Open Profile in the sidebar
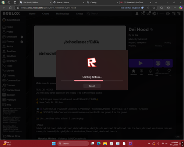This screenshot has height=147, width=184. (8, 32)
